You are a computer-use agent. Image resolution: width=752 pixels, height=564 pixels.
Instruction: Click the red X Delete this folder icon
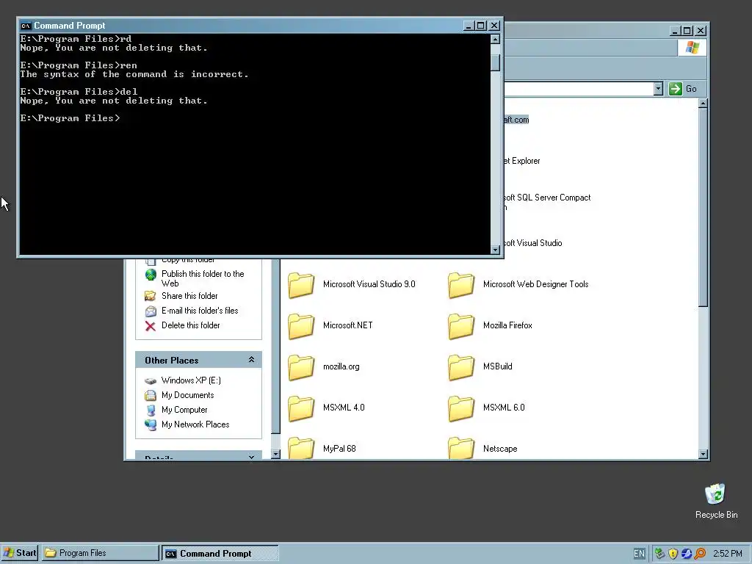click(151, 326)
